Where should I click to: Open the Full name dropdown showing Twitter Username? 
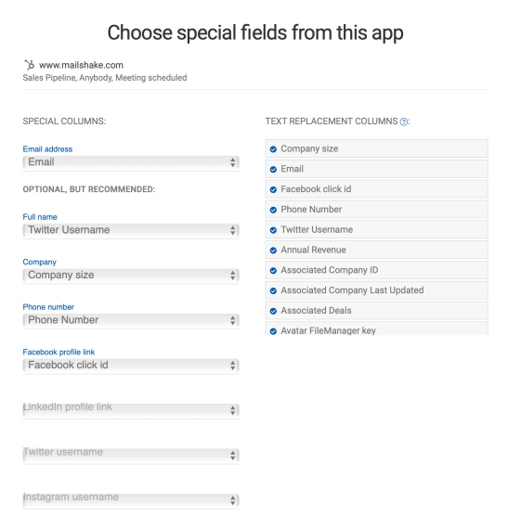click(x=131, y=230)
